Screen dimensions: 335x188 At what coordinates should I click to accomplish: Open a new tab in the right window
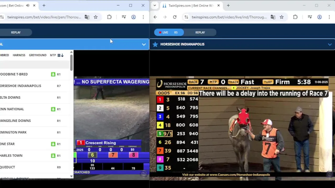(x=228, y=5)
